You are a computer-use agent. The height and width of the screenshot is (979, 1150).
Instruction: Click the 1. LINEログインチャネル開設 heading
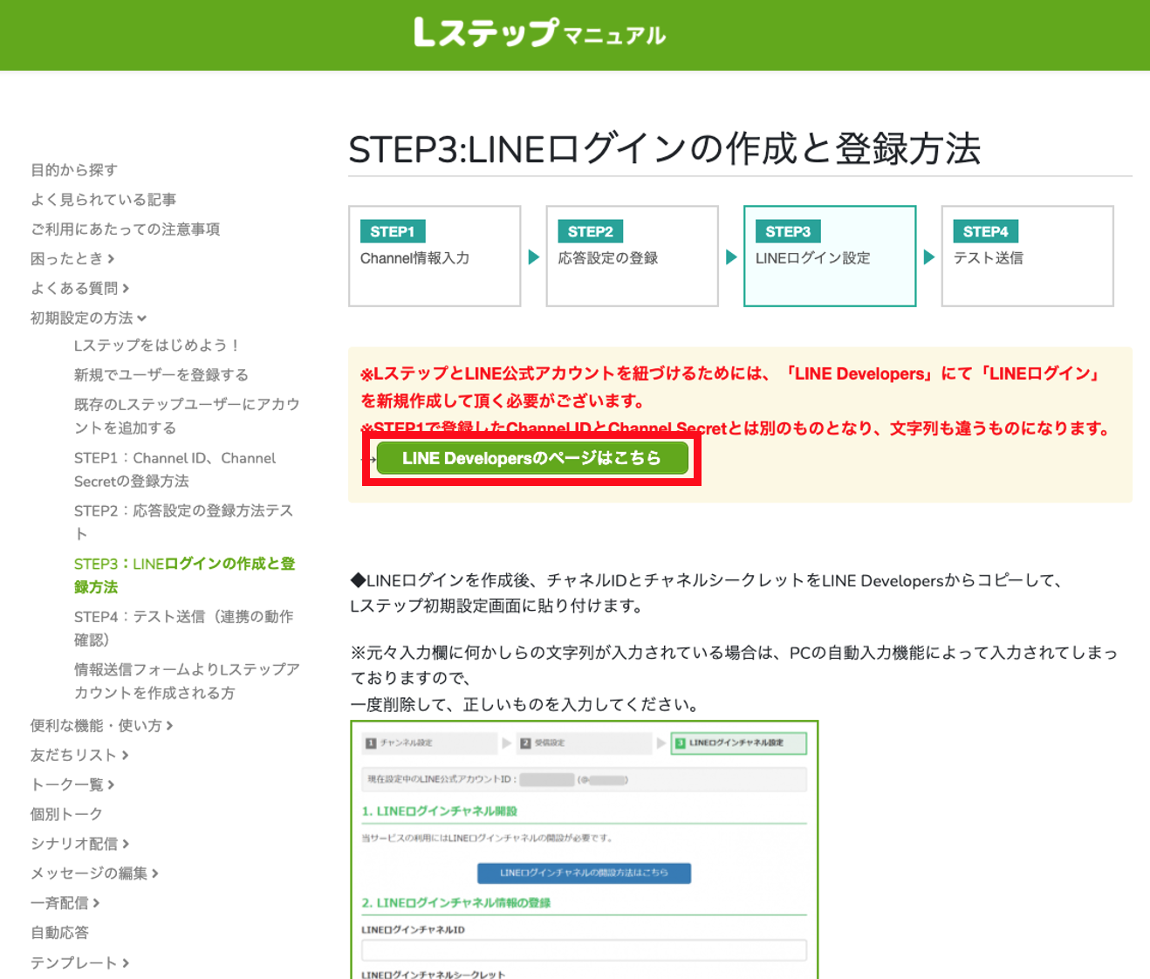click(440, 811)
